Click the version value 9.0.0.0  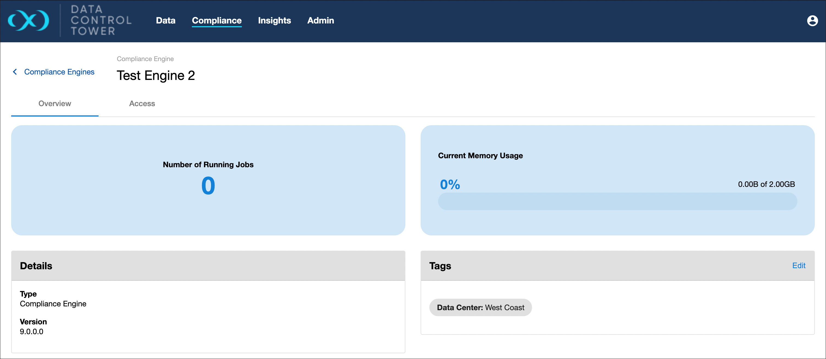tap(31, 332)
